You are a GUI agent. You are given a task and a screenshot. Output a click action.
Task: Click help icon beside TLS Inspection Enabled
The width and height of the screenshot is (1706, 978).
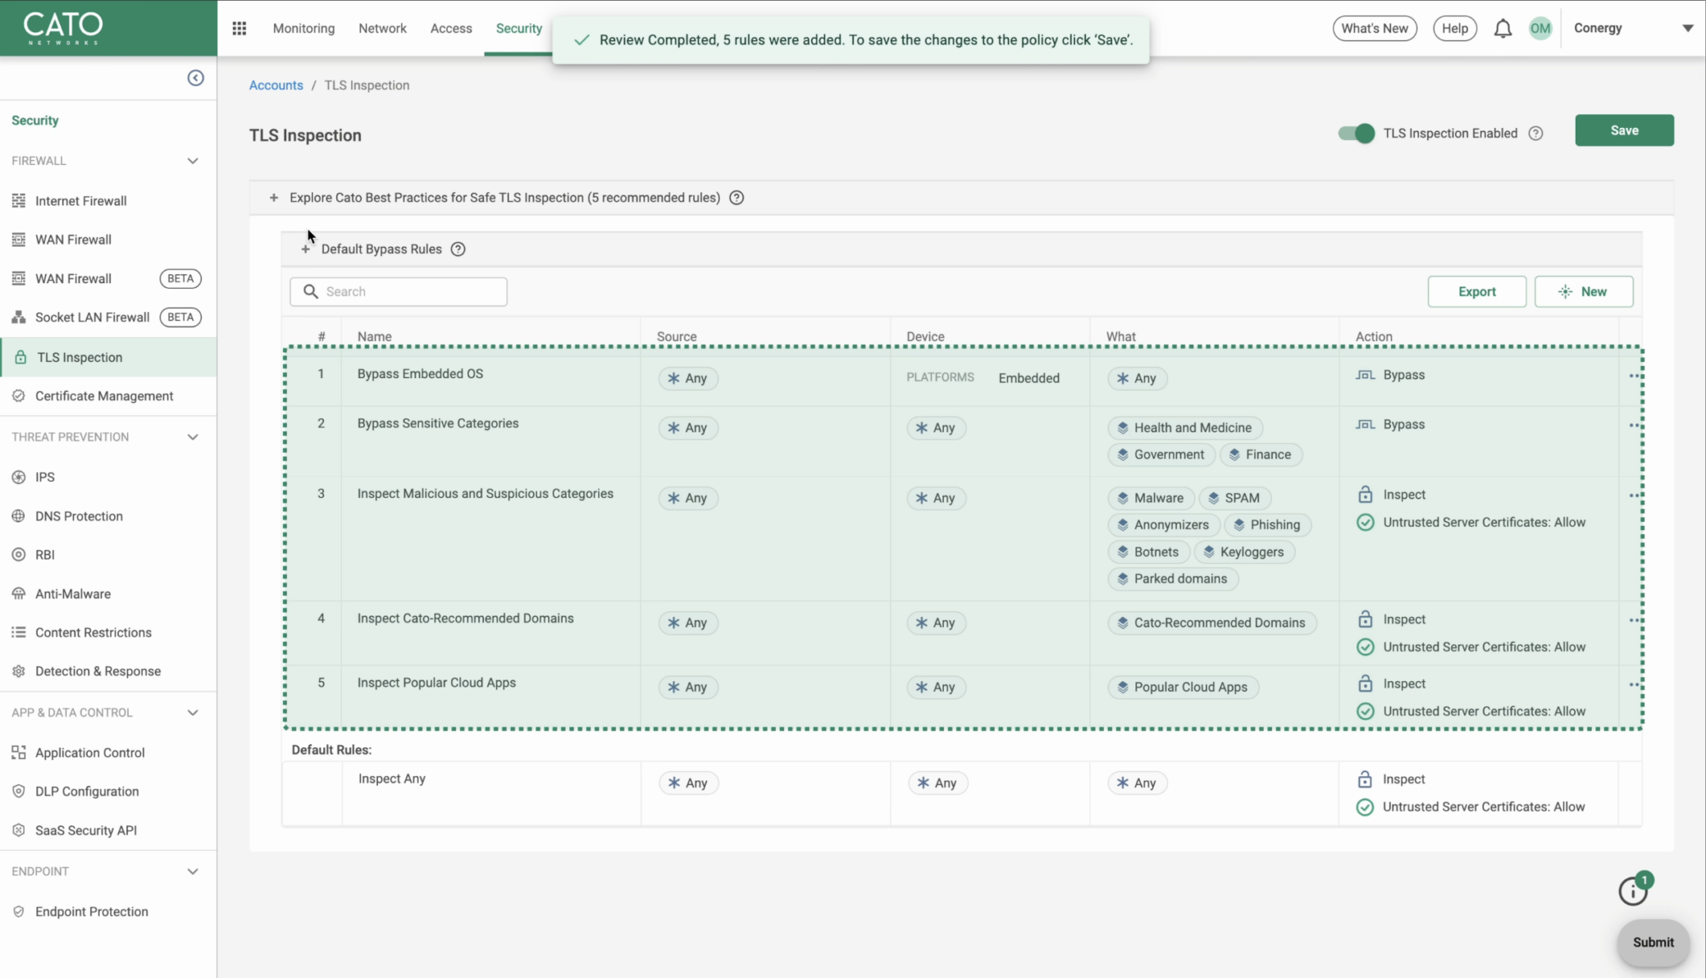pyautogui.click(x=1535, y=133)
